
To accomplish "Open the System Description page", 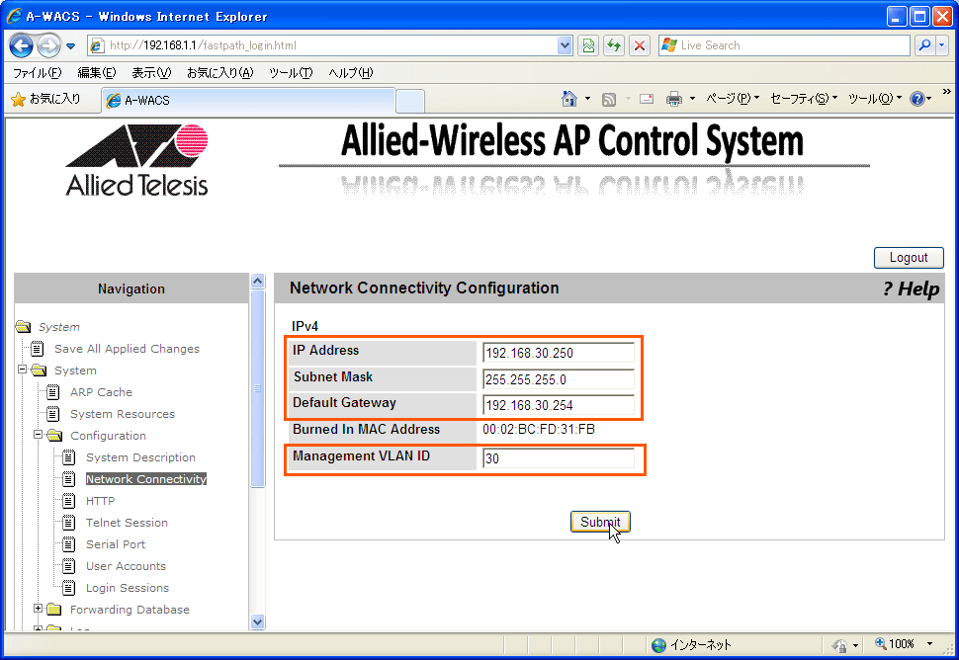I will click(140, 457).
